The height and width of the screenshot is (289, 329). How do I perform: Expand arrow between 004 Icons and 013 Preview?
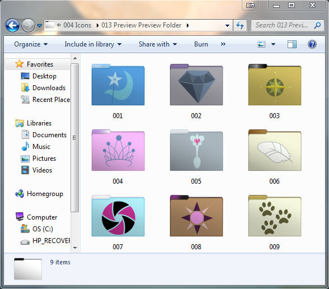click(97, 25)
